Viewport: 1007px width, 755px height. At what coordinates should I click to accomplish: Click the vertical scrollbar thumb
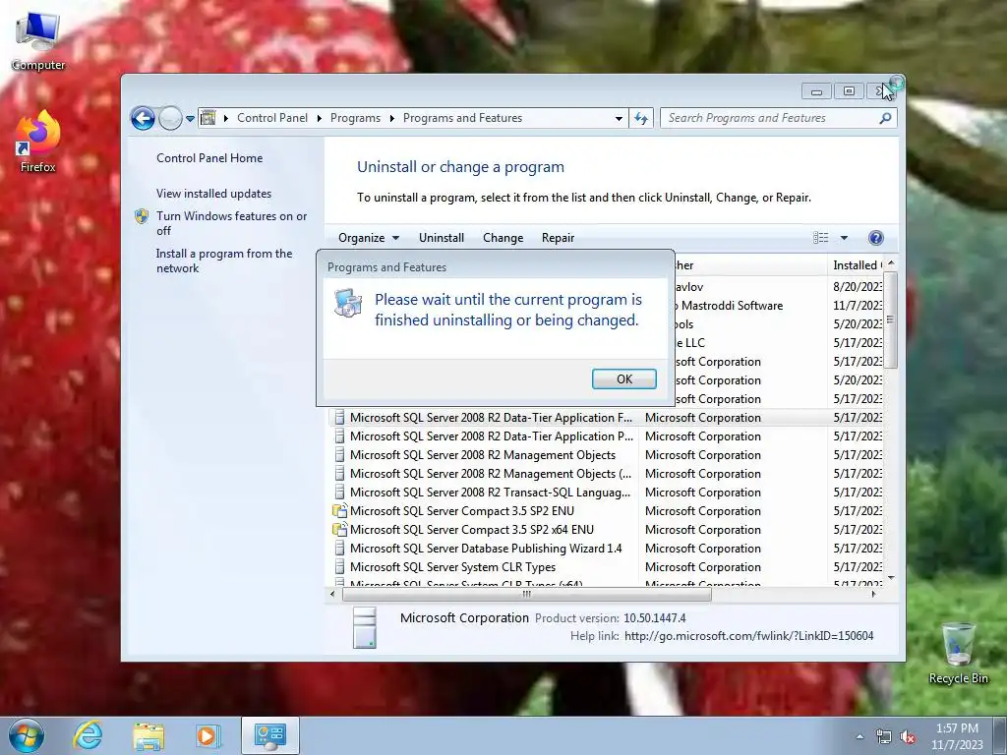point(890,319)
